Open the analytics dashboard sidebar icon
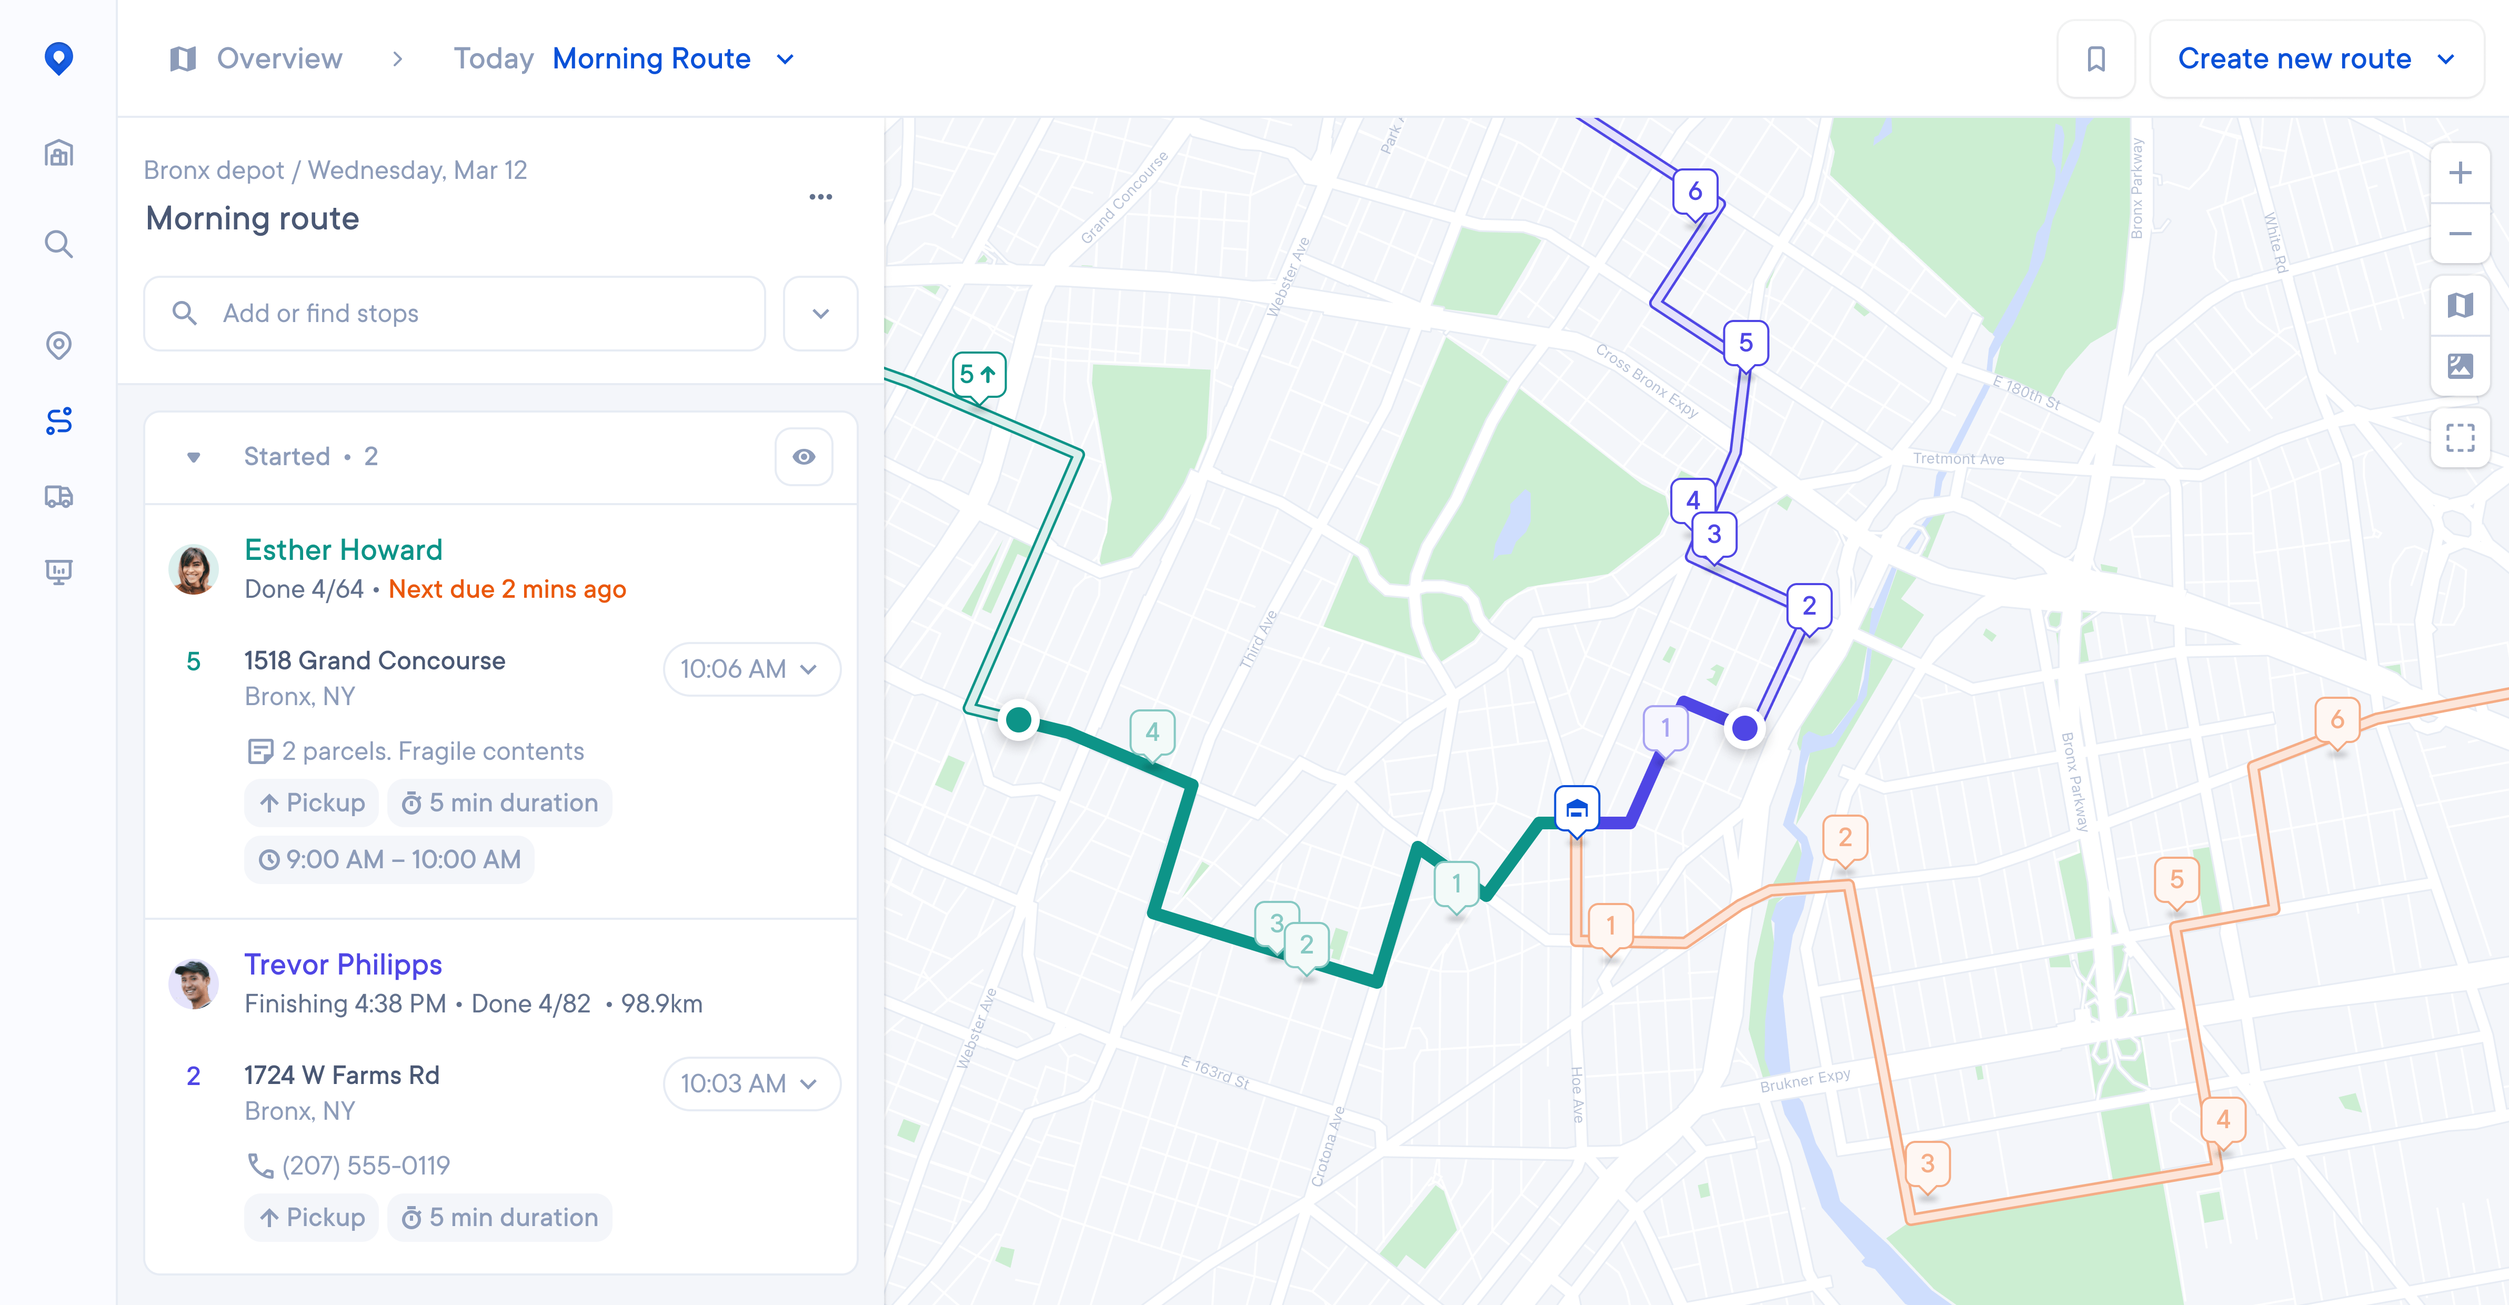Screen dimensions: 2509x1305 point(58,571)
